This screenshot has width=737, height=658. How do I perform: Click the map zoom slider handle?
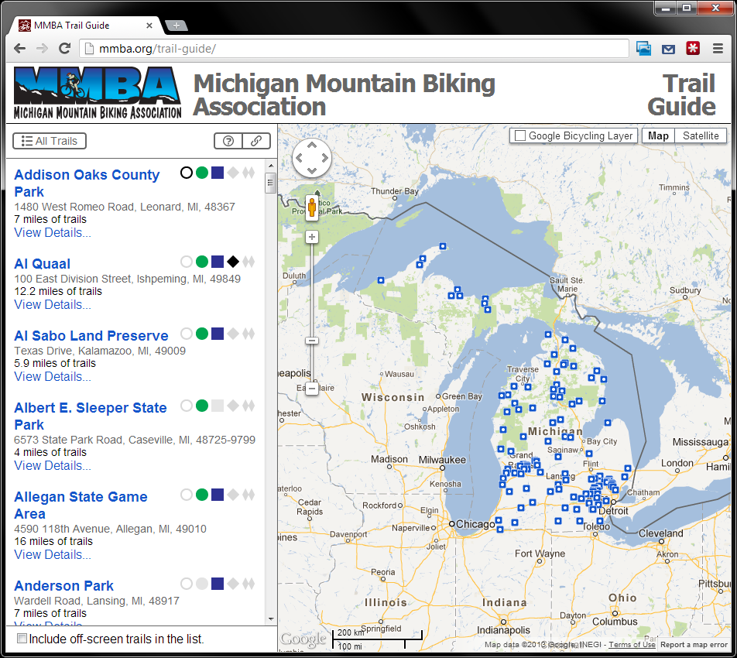click(312, 341)
